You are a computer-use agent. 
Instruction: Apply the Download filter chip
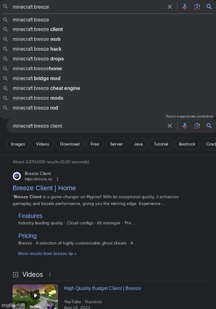[x=70, y=144]
